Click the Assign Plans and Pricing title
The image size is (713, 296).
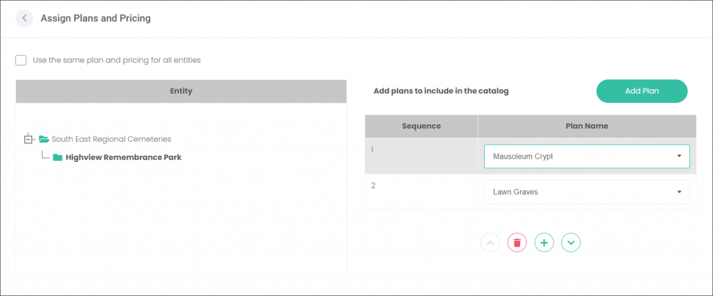(x=95, y=19)
